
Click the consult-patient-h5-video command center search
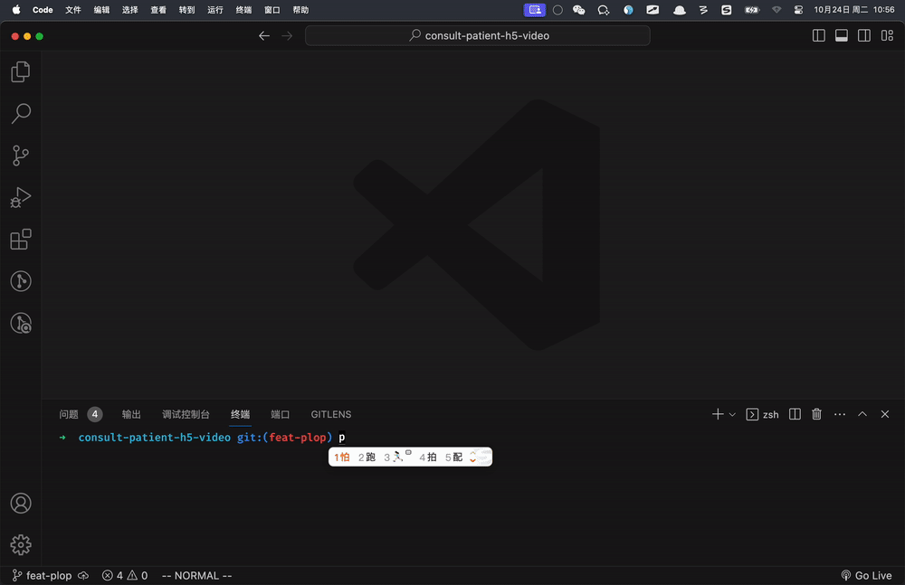click(478, 36)
